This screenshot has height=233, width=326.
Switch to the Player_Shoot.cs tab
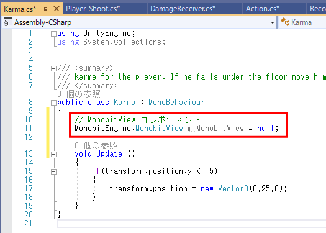pyautogui.click(x=93, y=9)
